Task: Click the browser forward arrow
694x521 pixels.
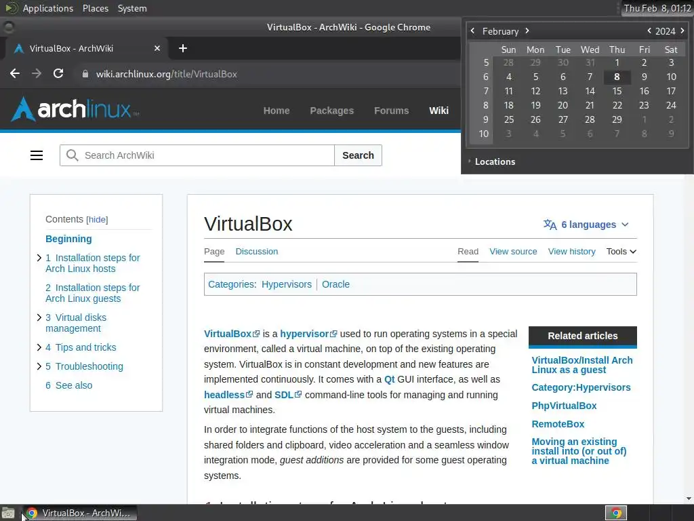Action: point(37,73)
